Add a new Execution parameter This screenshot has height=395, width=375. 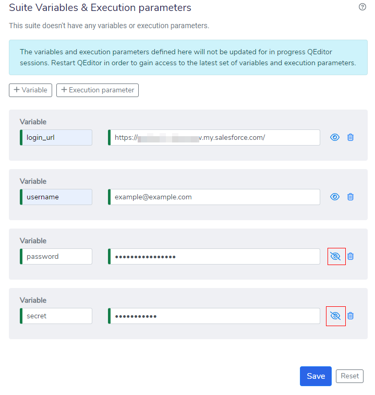click(98, 90)
